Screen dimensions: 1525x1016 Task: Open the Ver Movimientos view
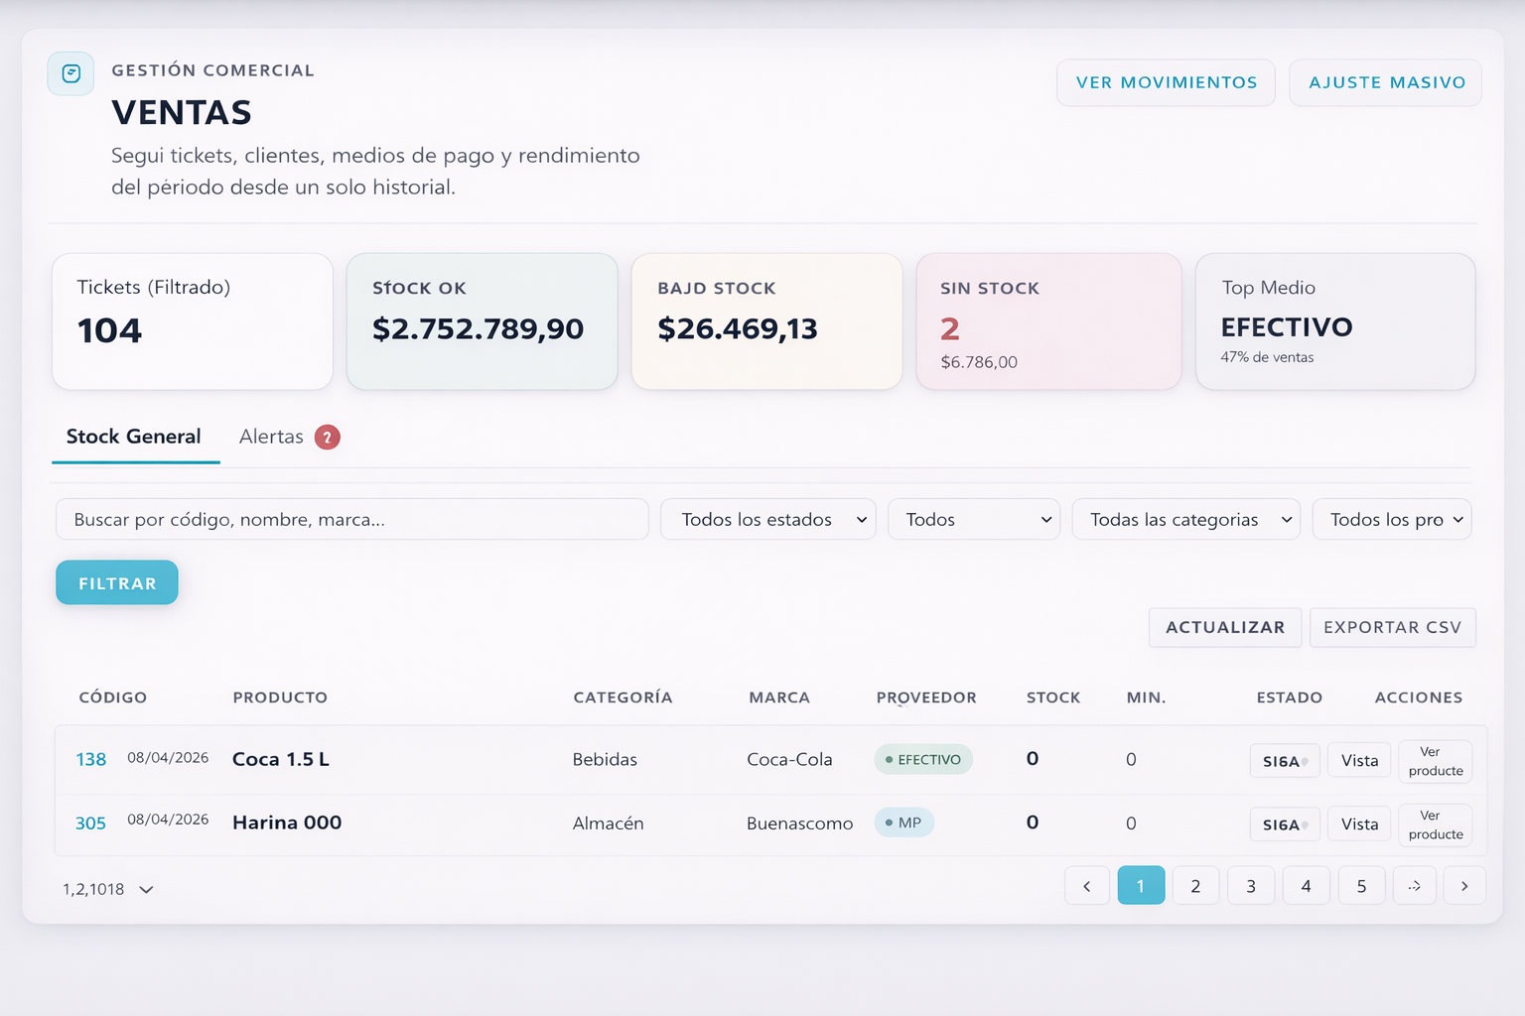1167,82
